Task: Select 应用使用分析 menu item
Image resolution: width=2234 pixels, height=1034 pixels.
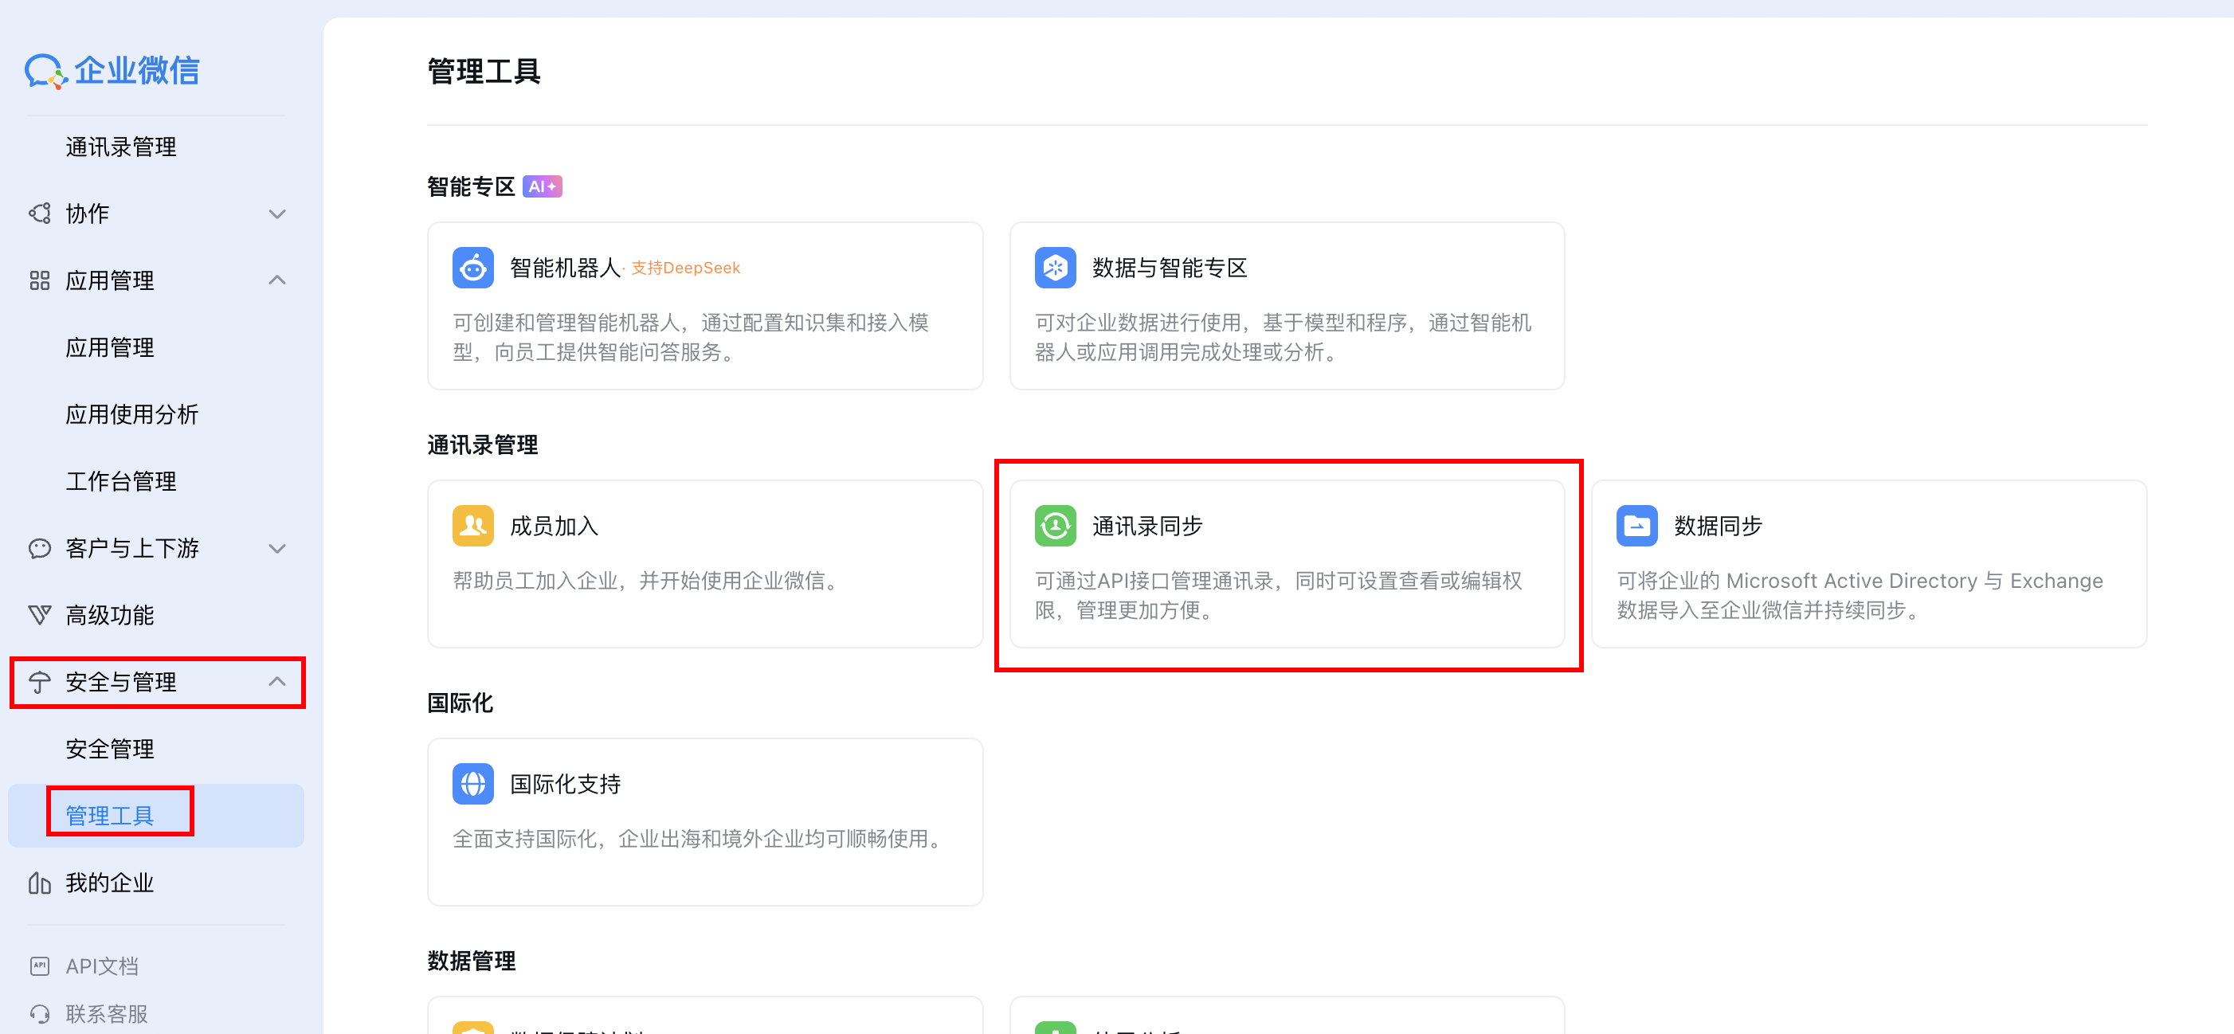Action: click(131, 415)
